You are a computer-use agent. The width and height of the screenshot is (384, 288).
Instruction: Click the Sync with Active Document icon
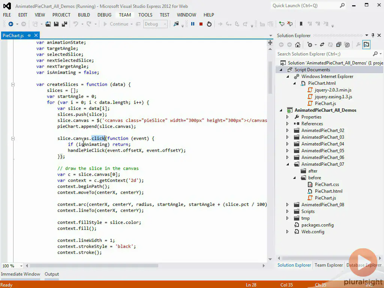[322, 45]
